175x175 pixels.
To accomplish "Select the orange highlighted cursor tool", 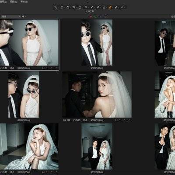I will (110, 7).
